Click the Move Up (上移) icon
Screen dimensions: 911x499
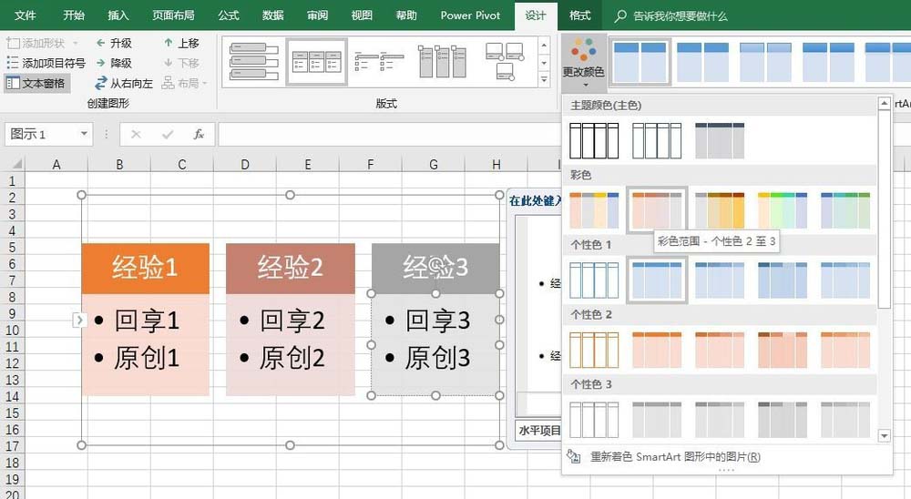(x=169, y=43)
